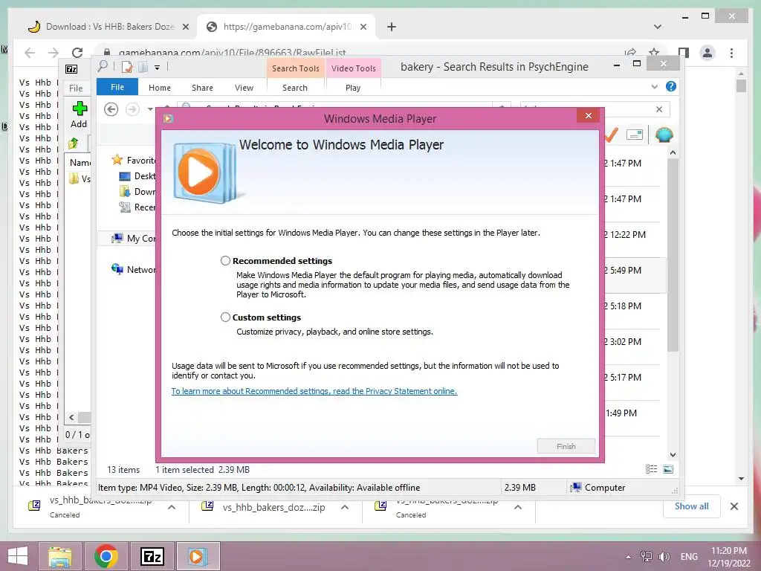Open the Home ribbon tab
Image resolution: width=761 pixels, height=571 pixels.
tap(160, 88)
